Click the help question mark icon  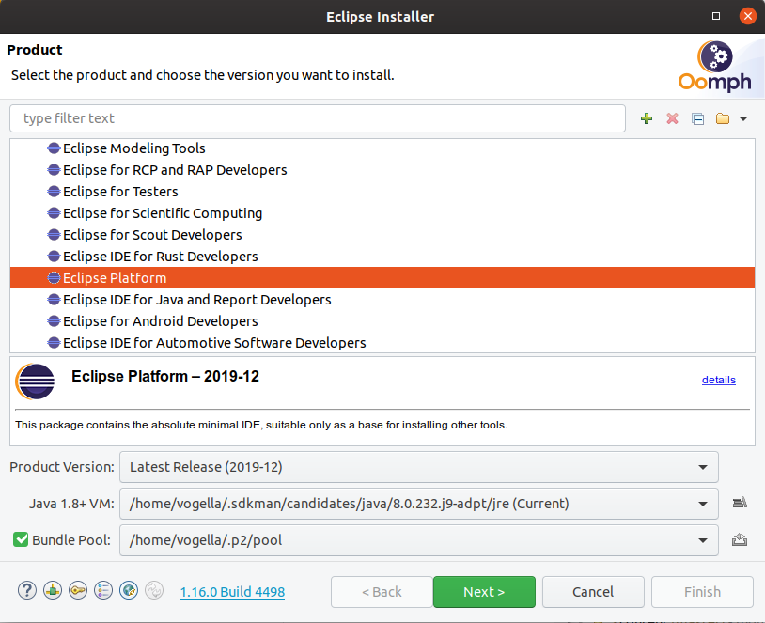click(27, 590)
